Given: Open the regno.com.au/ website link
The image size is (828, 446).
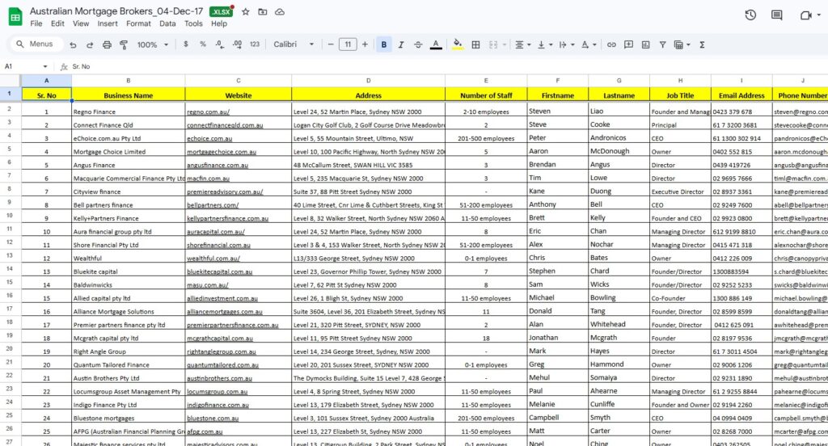Looking at the screenshot, I should (x=208, y=111).
